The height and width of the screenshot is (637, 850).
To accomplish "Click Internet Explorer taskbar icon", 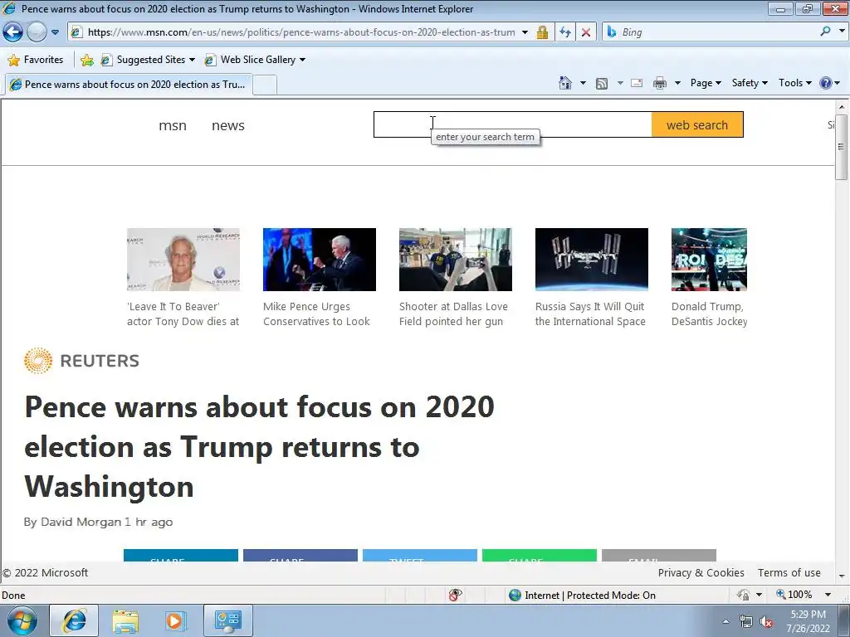I will tap(74, 620).
